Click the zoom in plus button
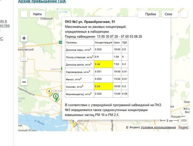The width and height of the screenshot is (193, 146). click(x=24, y=38)
